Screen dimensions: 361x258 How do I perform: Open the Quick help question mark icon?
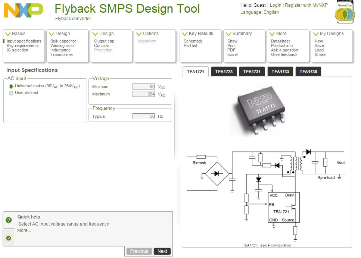8,220
